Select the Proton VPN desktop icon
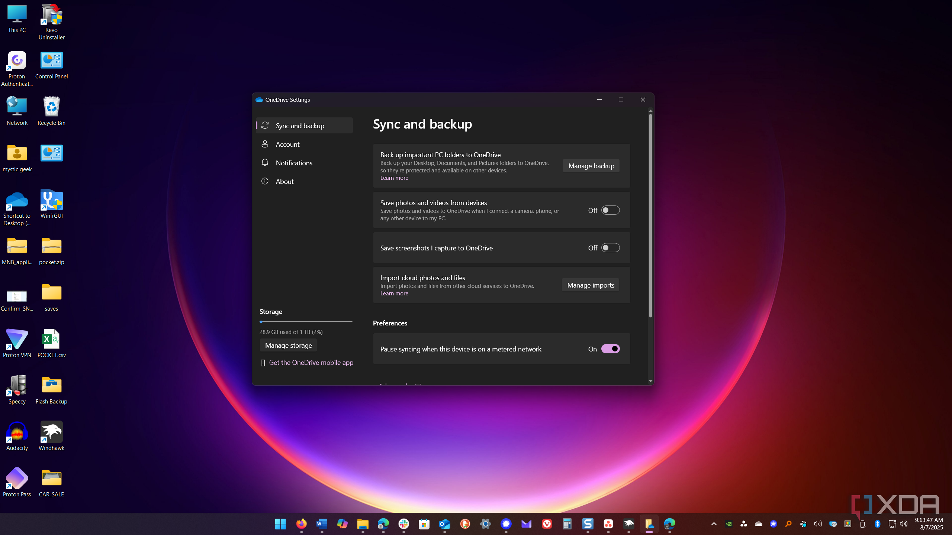952x535 pixels. [x=17, y=344]
